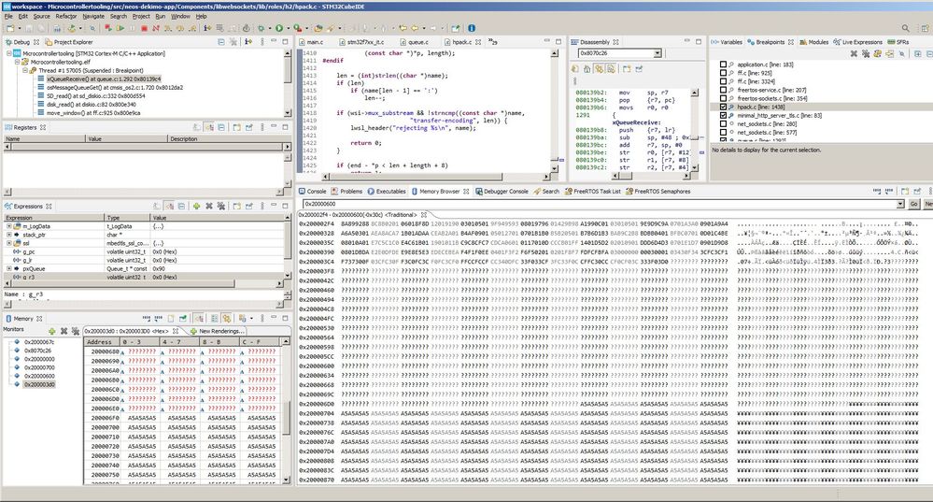Disable hpack.c line 1438 breakpoint
The height and width of the screenshot is (502, 933).
click(724, 107)
